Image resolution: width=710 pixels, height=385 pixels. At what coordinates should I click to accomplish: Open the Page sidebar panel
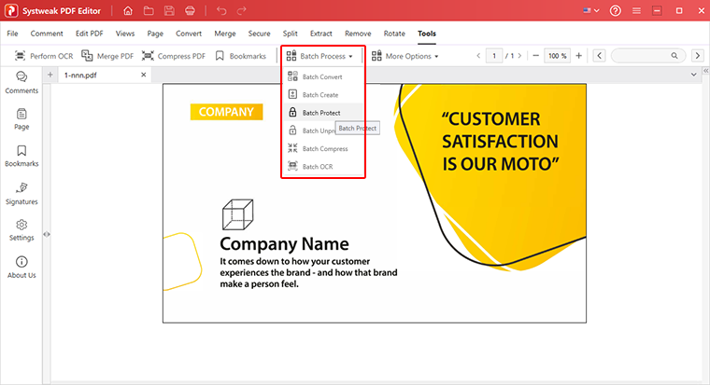[21, 119]
